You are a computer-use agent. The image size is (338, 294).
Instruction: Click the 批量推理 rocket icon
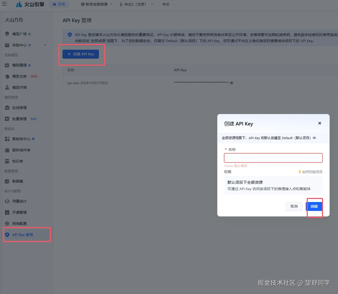tap(7, 119)
